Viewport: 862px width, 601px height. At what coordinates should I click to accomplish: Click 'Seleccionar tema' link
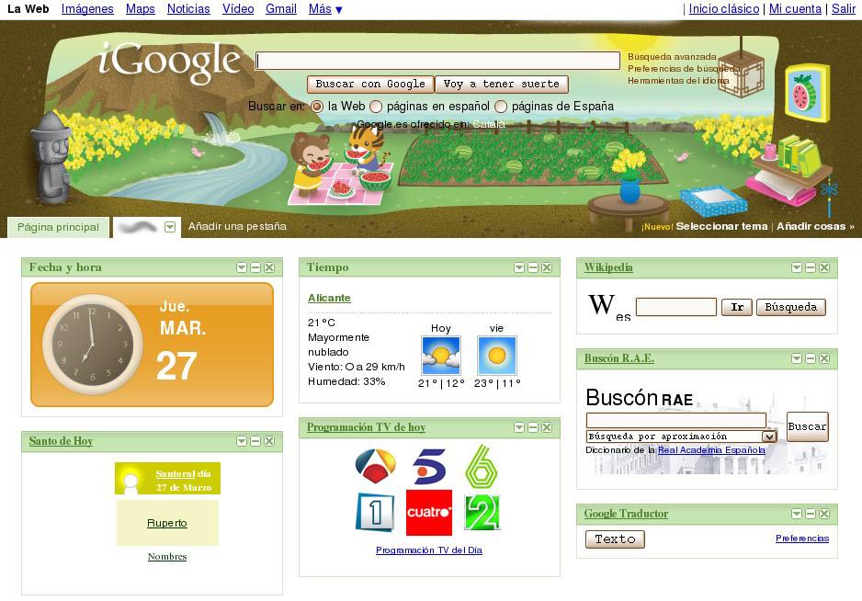pyautogui.click(x=721, y=226)
